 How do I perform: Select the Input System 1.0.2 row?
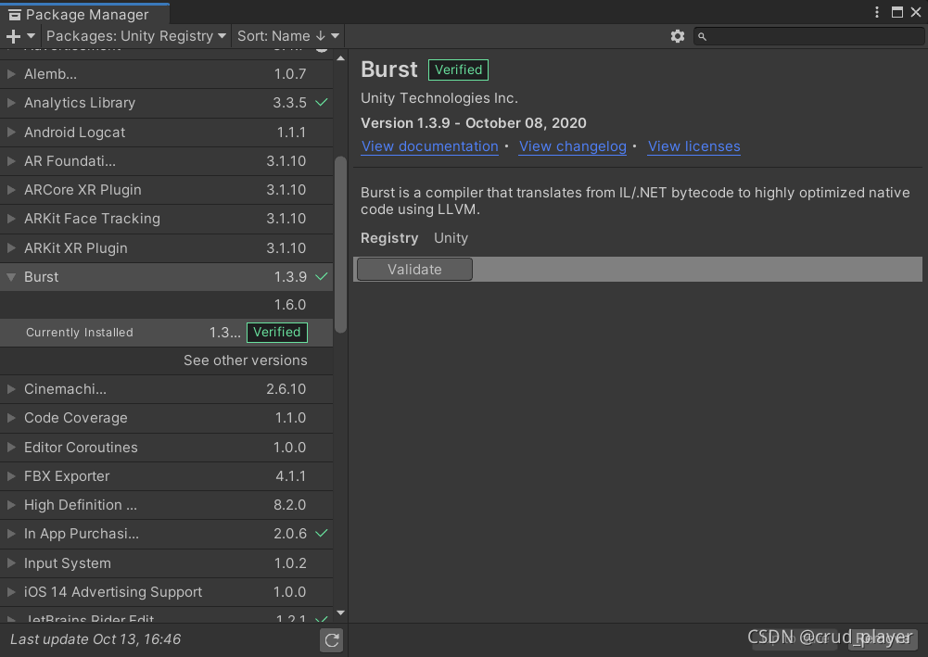point(166,563)
